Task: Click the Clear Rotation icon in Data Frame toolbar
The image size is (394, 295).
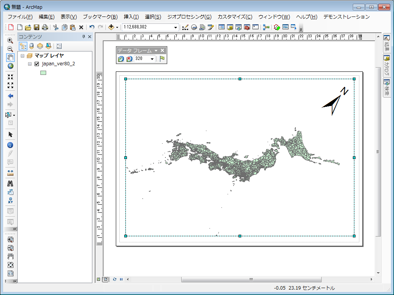Action: (129, 59)
